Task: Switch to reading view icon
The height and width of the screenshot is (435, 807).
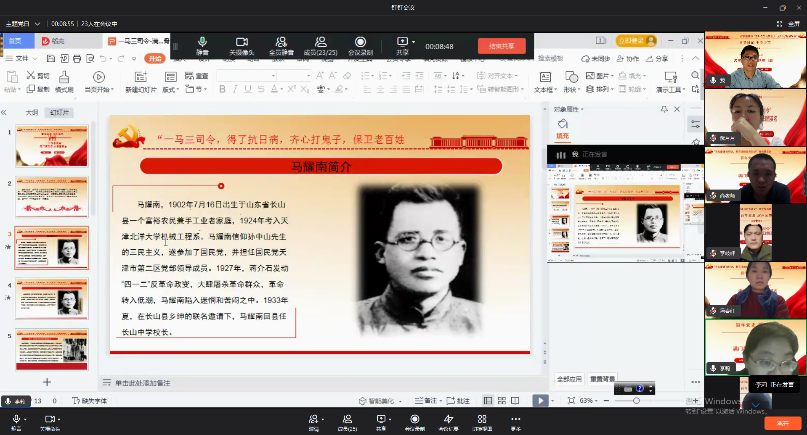Action: coord(515,401)
